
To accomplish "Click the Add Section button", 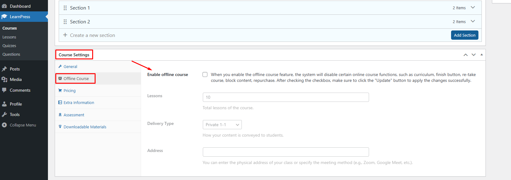I will tap(464, 35).
